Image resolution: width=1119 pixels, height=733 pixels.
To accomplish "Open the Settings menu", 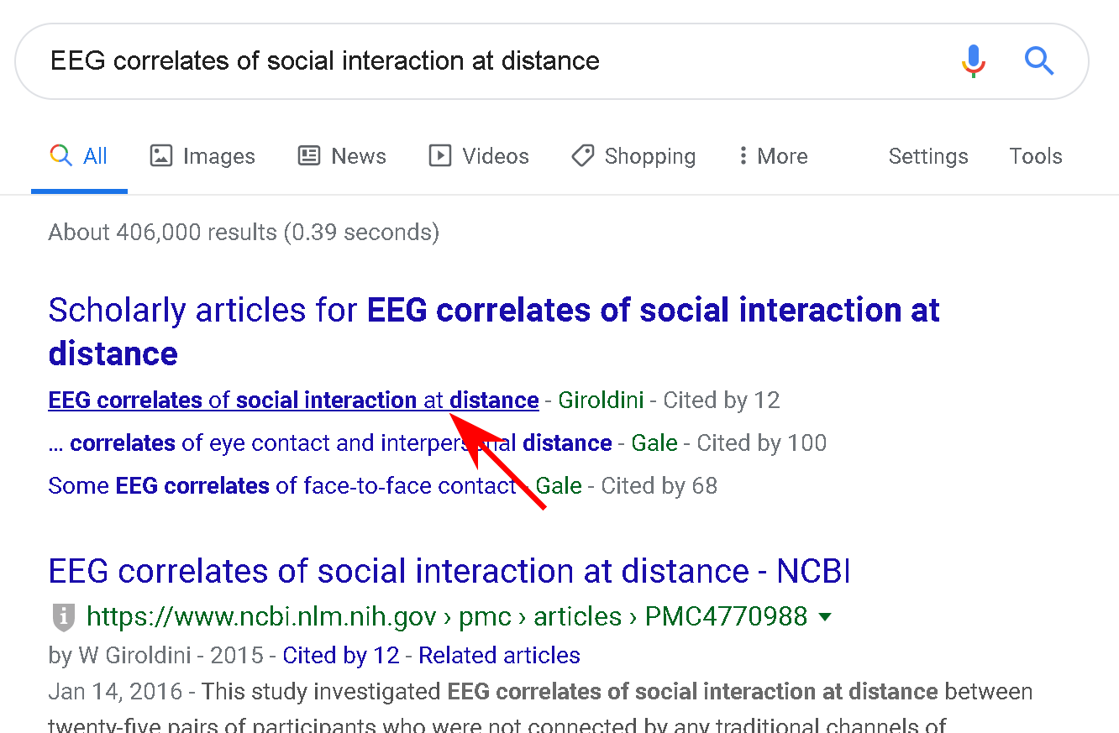I will [927, 156].
